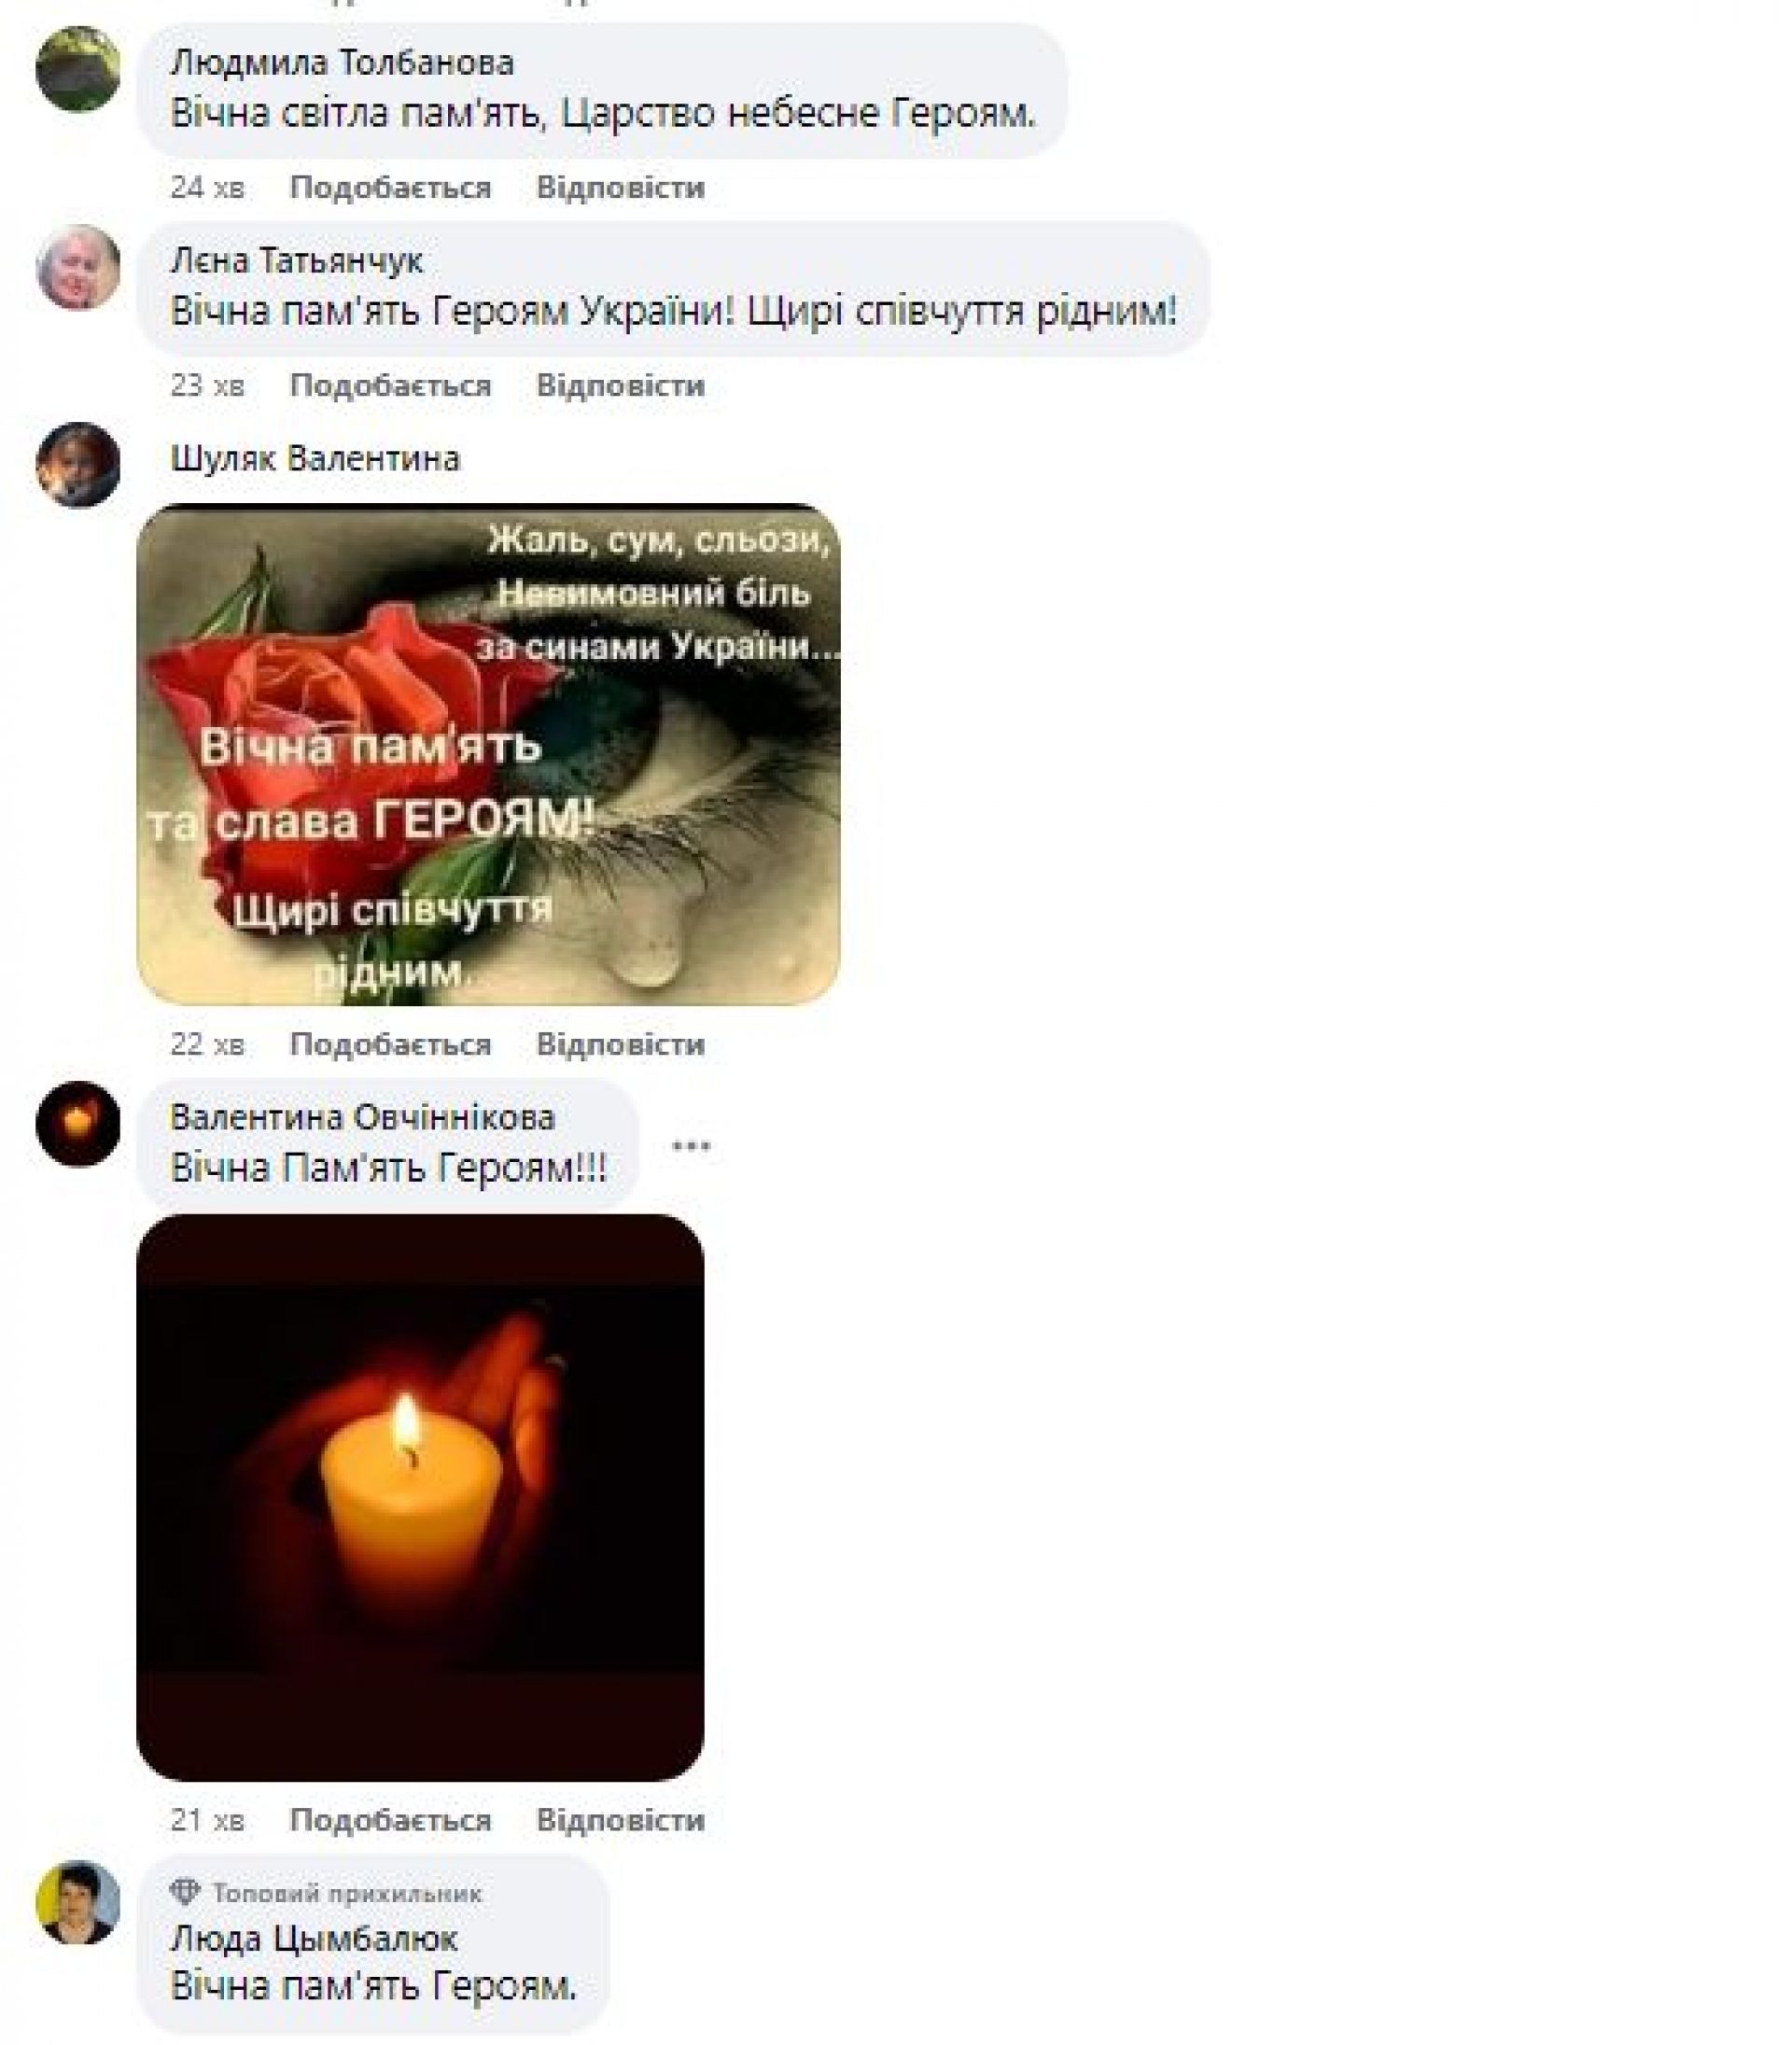This screenshot has width=1792, height=2045.
Task: Click the Топовий прихильник badge icon
Action: pyautogui.click(x=185, y=1891)
